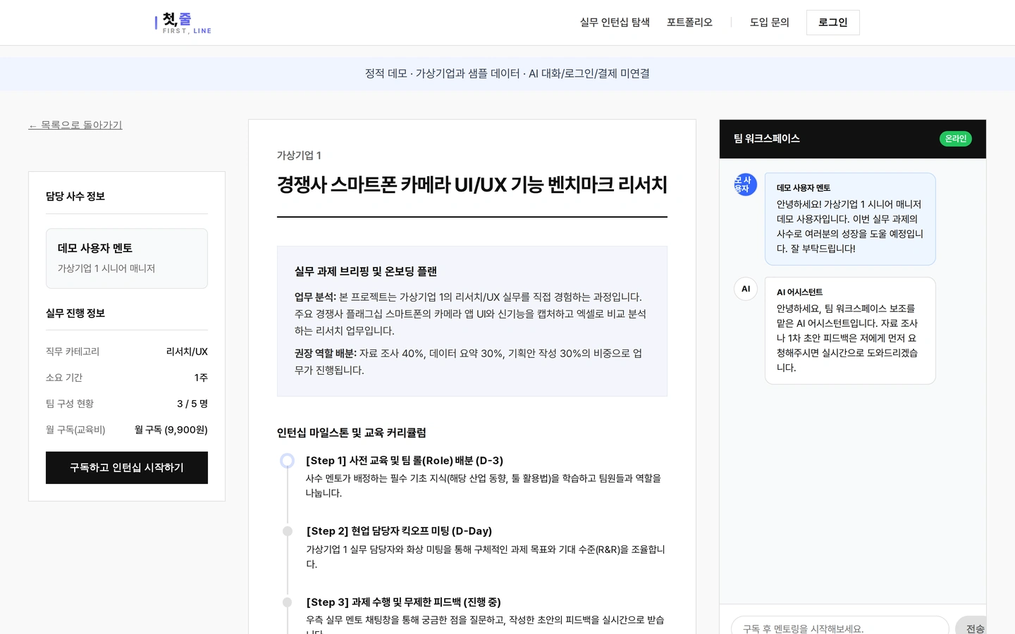Viewport: 1015px width, 634px height.
Task: Click the demo notice banner text
Action: [508, 73]
